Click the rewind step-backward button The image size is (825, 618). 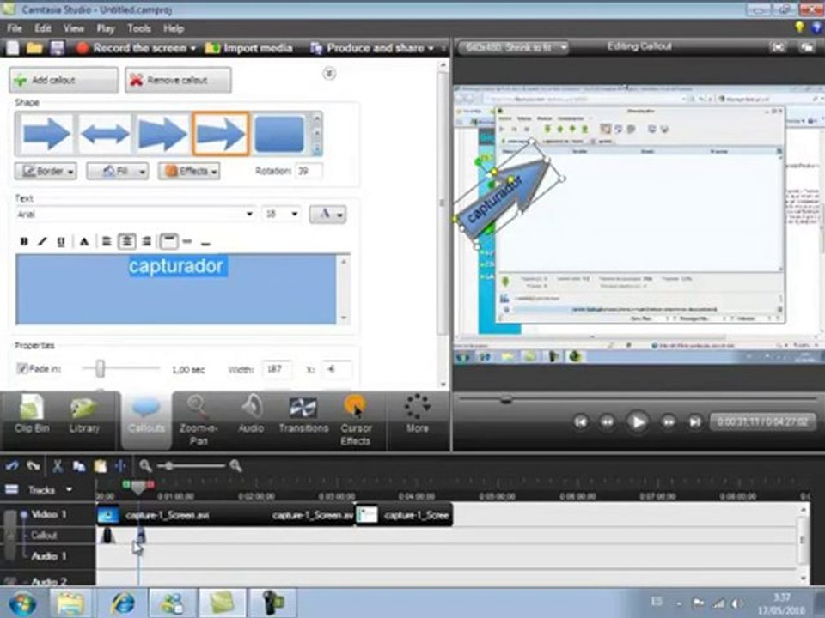(x=608, y=422)
